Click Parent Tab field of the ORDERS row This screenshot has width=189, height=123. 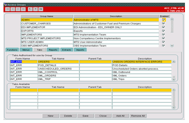coord(95,62)
